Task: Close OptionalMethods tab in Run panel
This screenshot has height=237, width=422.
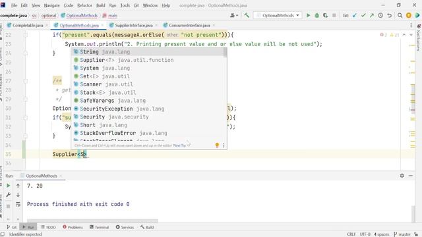Action: tap(61, 176)
